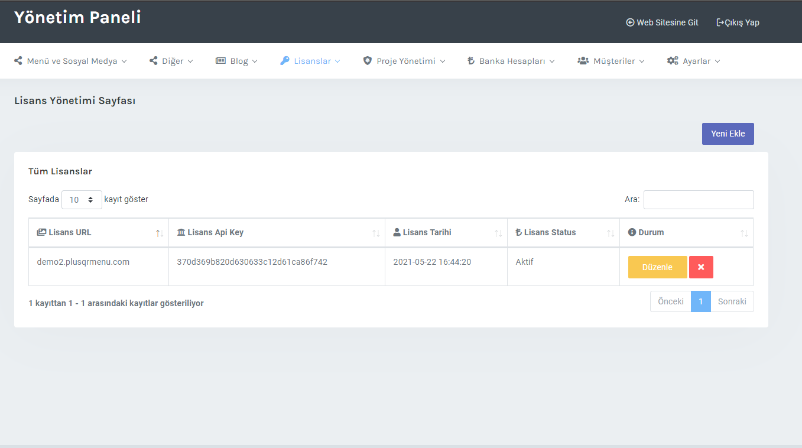Expand the Banka Hesapları chevron
The image size is (802, 448).
[552, 61]
